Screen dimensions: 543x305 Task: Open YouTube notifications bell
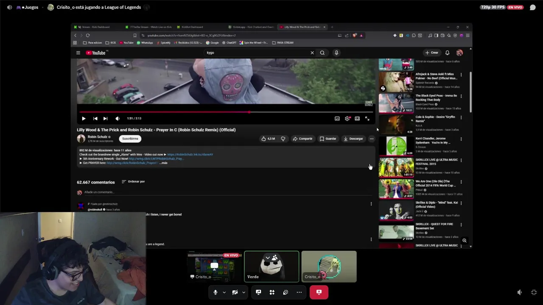pyautogui.click(x=447, y=53)
